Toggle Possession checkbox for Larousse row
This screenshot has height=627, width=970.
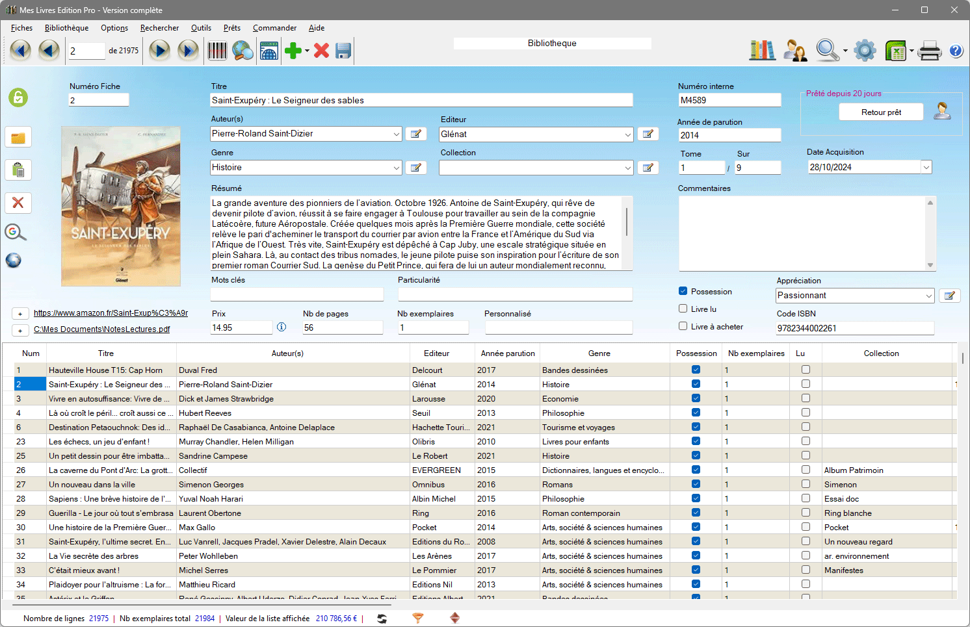pyautogui.click(x=696, y=398)
